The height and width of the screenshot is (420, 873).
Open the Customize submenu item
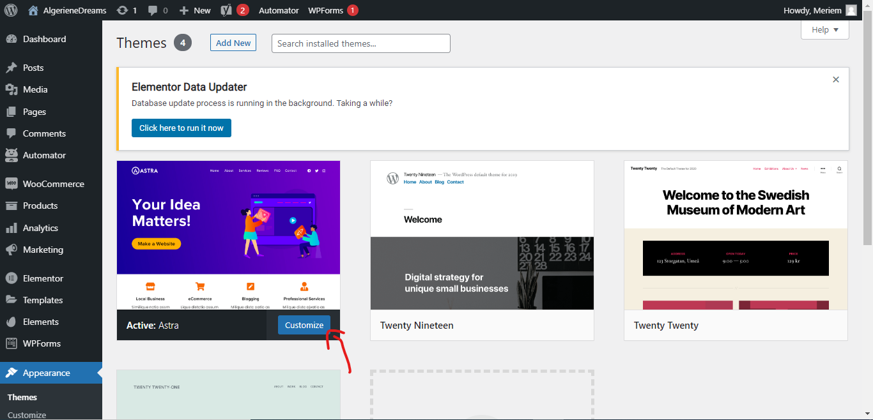(x=27, y=415)
